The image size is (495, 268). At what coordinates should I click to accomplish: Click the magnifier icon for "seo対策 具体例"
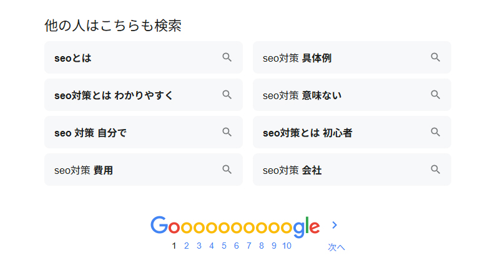436,57
